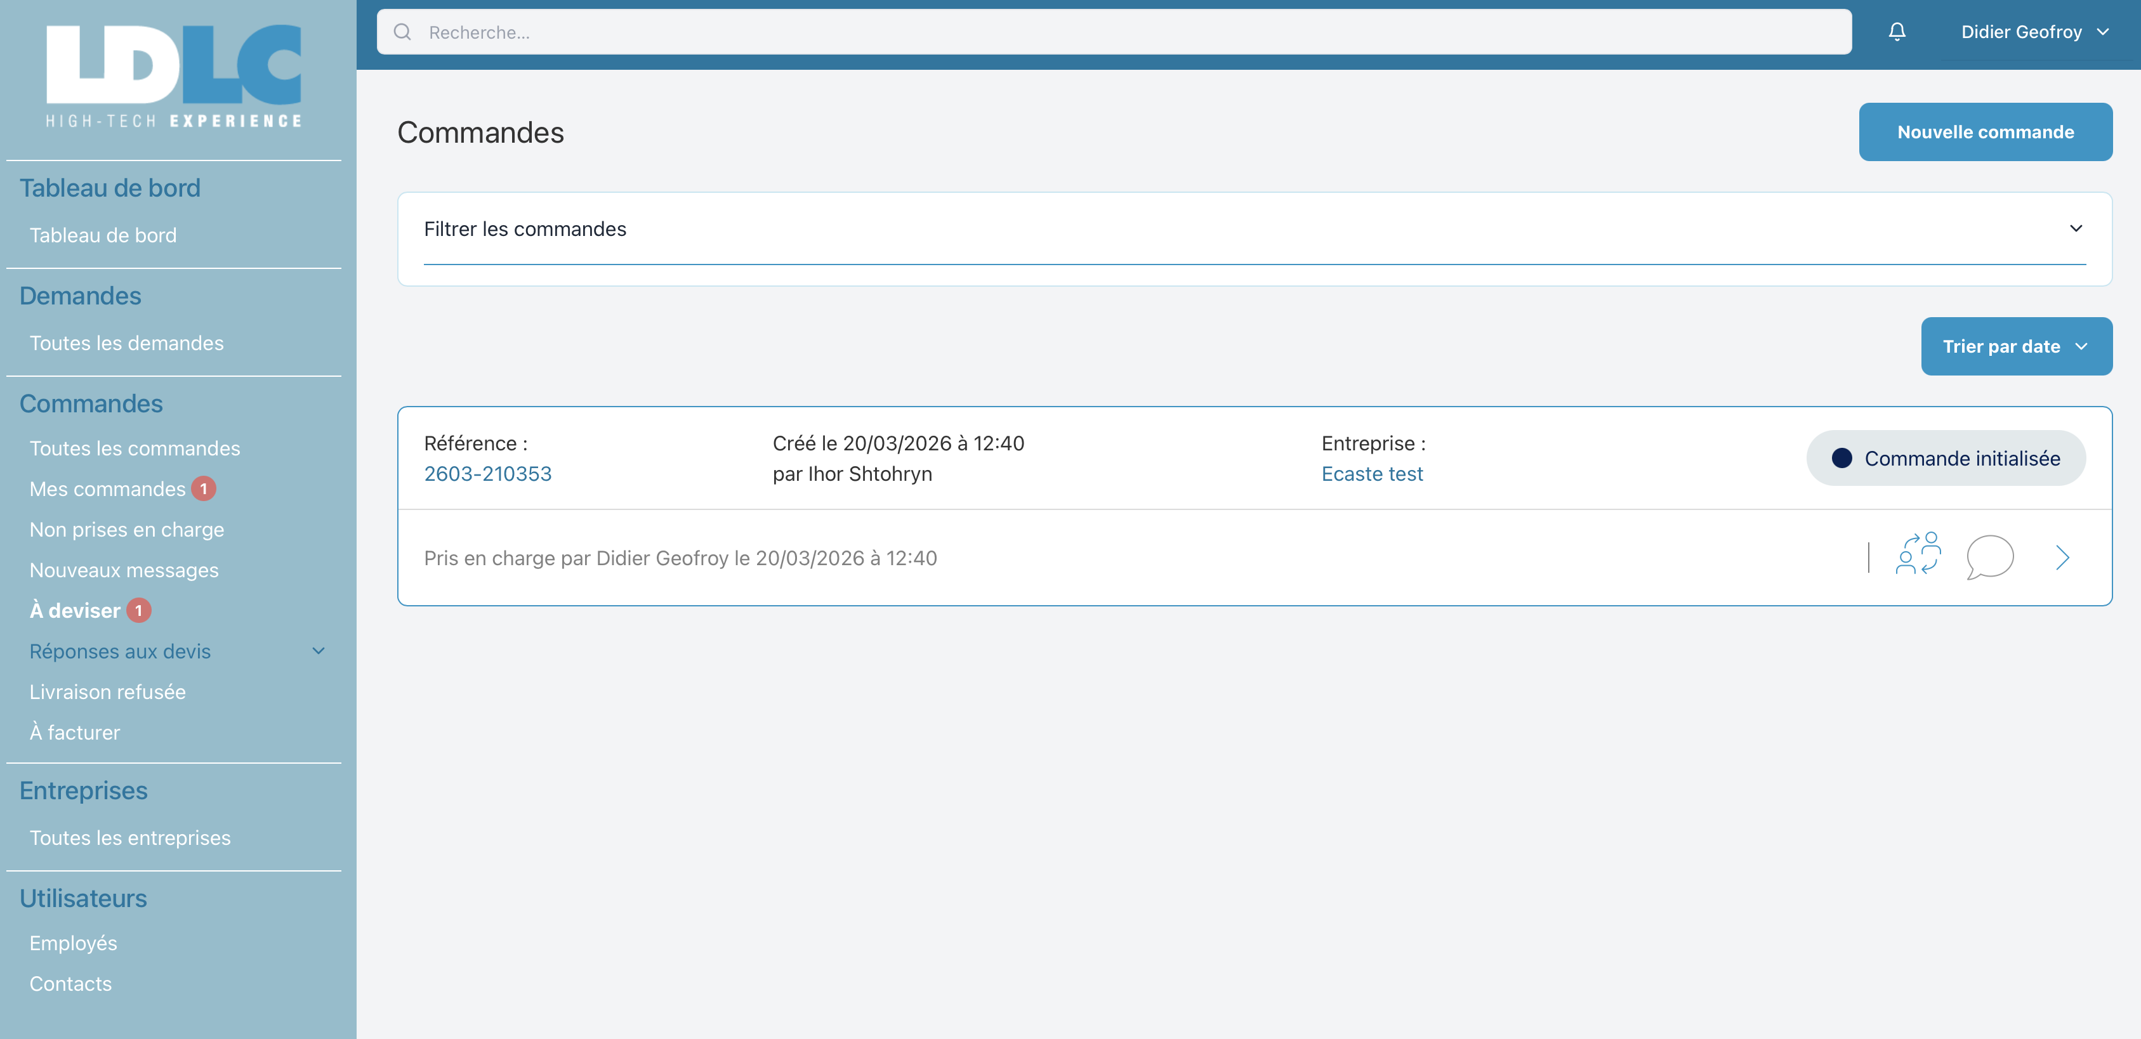Viewport: 2141px width, 1039px height.
Task: Select À deviser menu item
Action: pos(75,610)
